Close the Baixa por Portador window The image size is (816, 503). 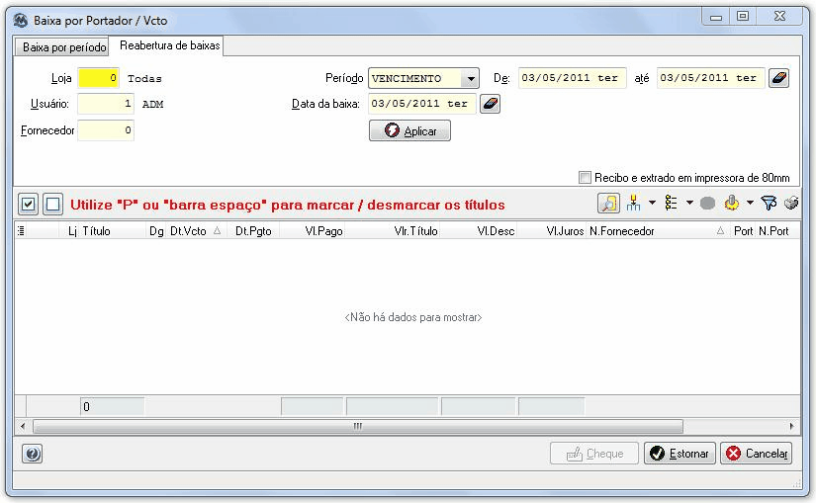pyautogui.click(x=779, y=17)
